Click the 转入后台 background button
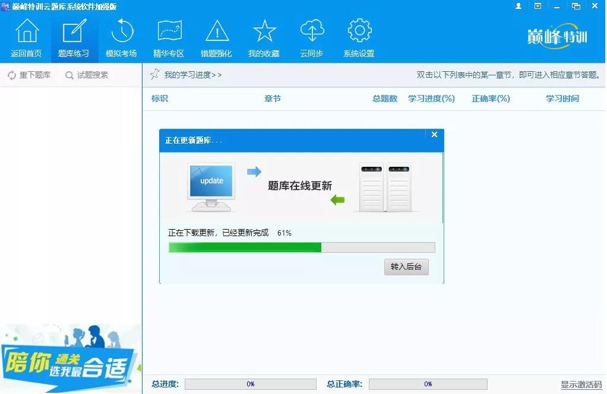This screenshot has height=394, width=607. (x=406, y=267)
